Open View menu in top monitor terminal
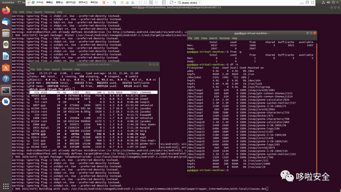Viewport: 341px width, 192px height. (47, 69)
